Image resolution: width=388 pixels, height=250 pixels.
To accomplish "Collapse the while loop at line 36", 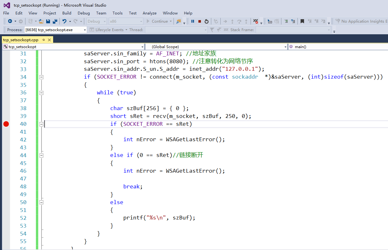I will (x=41, y=93).
